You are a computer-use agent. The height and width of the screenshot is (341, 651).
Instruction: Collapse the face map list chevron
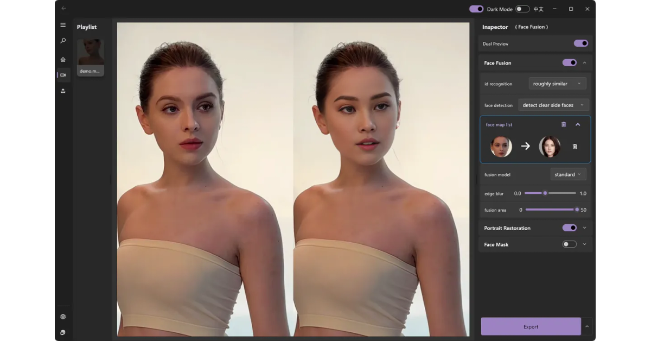pyautogui.click(x=578, y=124)
